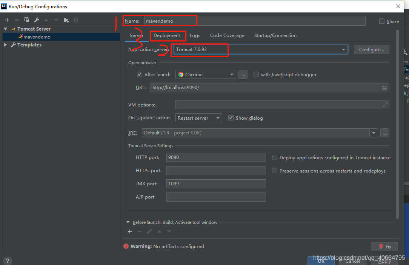Click the HTTP port field
This screenshot has width=409, height=265.
tap(216, 157)
